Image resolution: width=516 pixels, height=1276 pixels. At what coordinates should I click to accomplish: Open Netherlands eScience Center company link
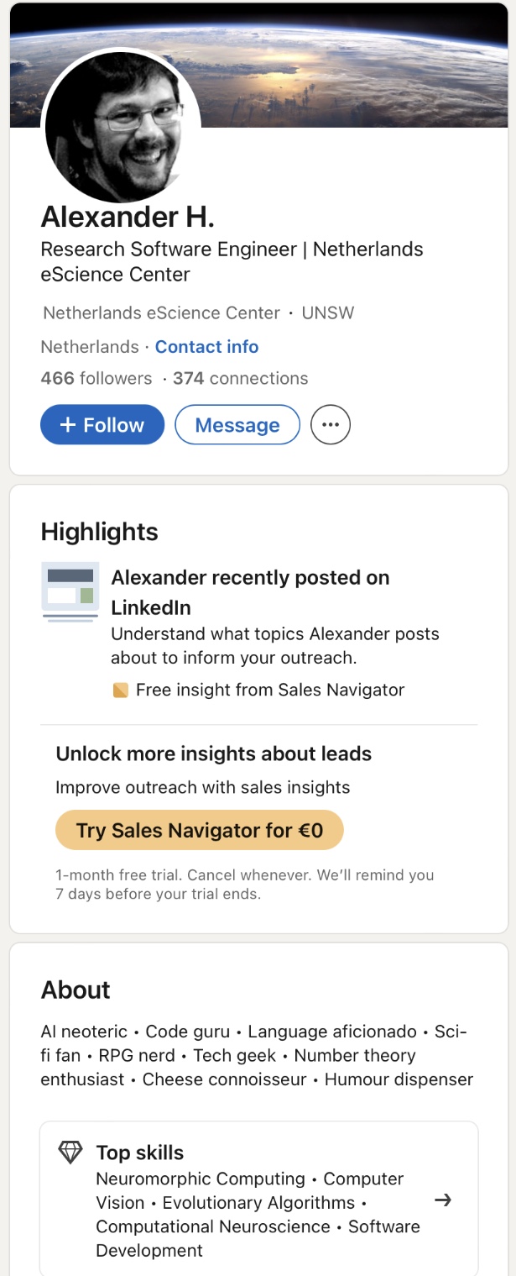[x=161, y=313]
